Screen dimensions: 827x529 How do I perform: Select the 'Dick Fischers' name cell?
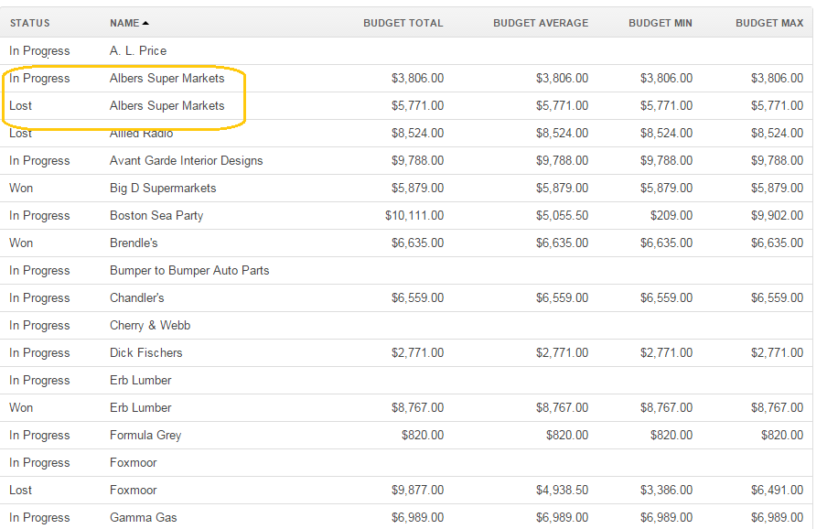pyautogui.click(x=146, y=352)
